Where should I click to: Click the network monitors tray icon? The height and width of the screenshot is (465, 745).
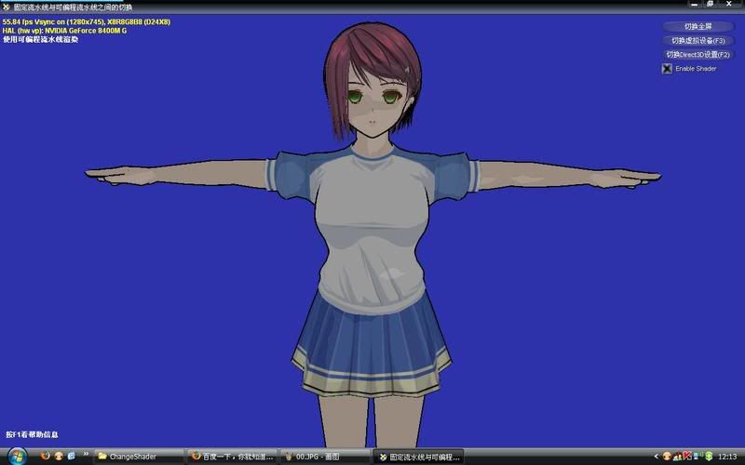pos(698,457)
